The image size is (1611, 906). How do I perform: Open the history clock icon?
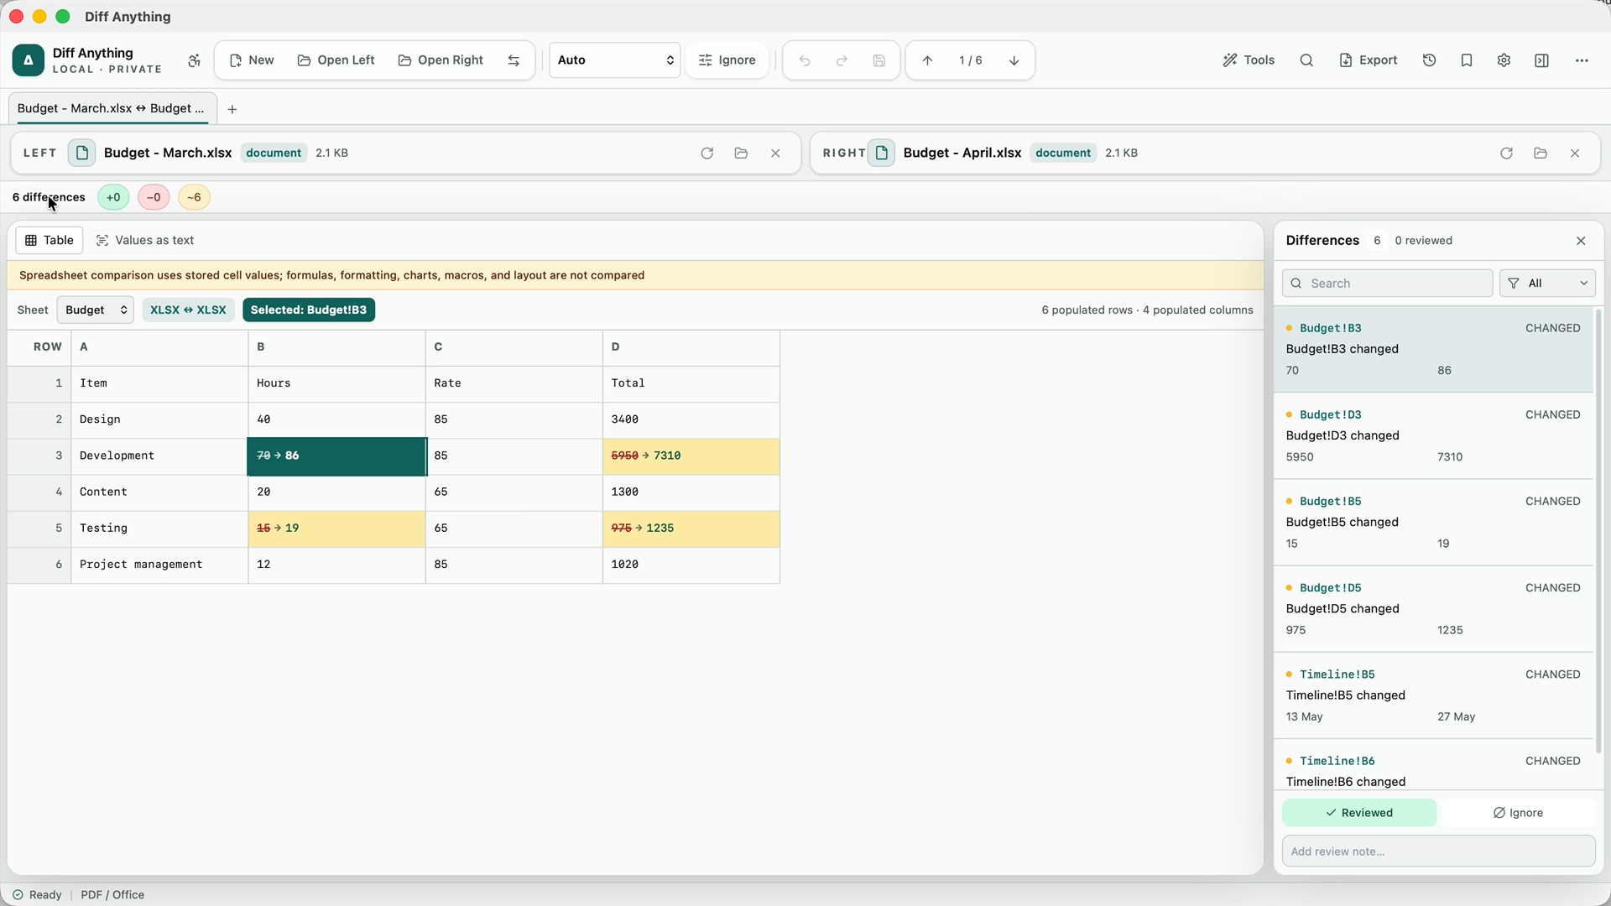(1429, 60)
